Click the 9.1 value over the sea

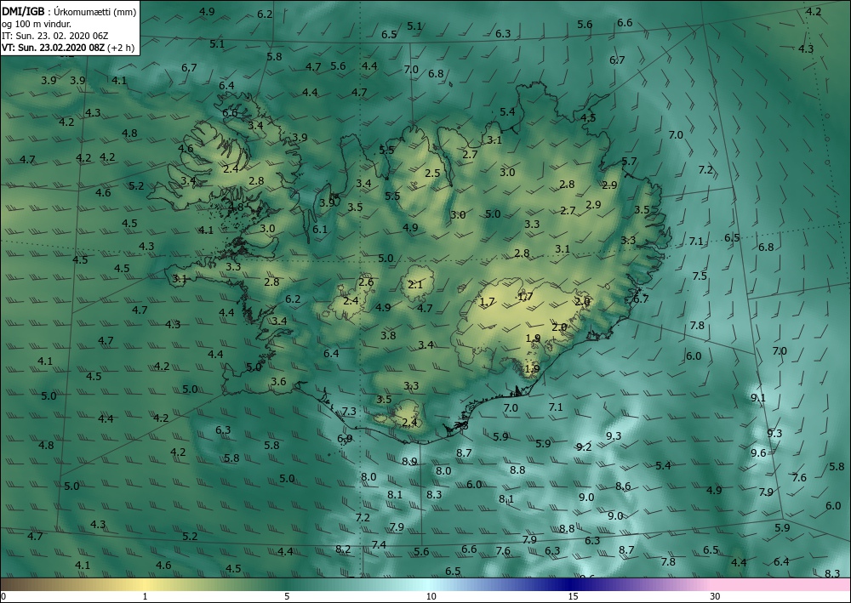point(758,397)
